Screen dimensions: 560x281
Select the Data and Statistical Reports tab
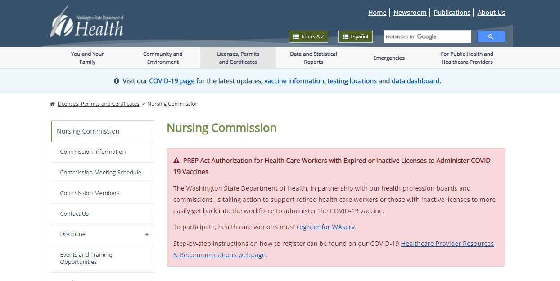click(313, 58)
